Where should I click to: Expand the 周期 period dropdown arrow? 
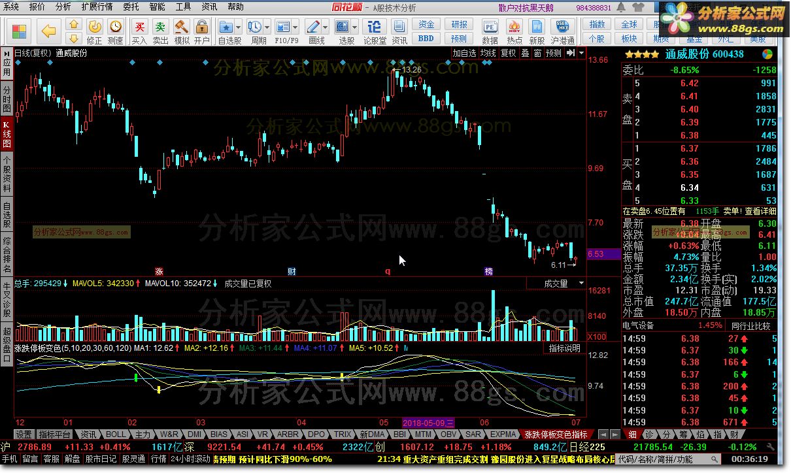[267, 27]
